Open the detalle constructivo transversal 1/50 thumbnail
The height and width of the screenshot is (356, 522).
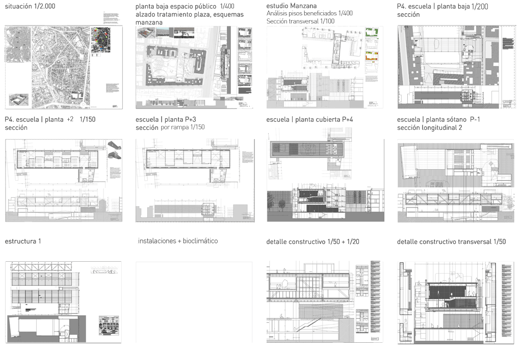455,302
